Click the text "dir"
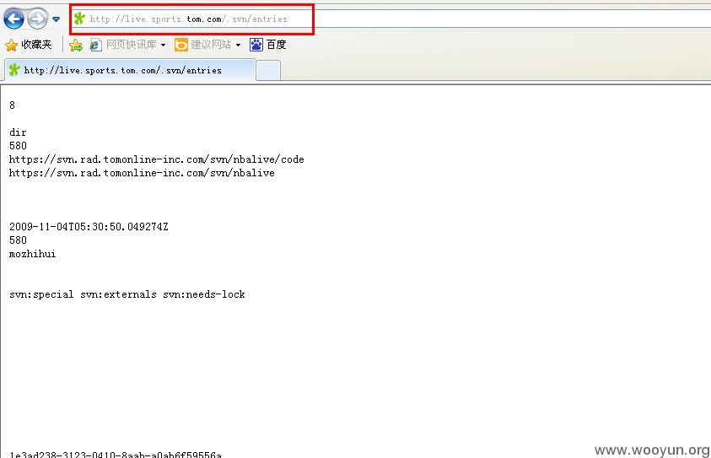 point(18,132)
